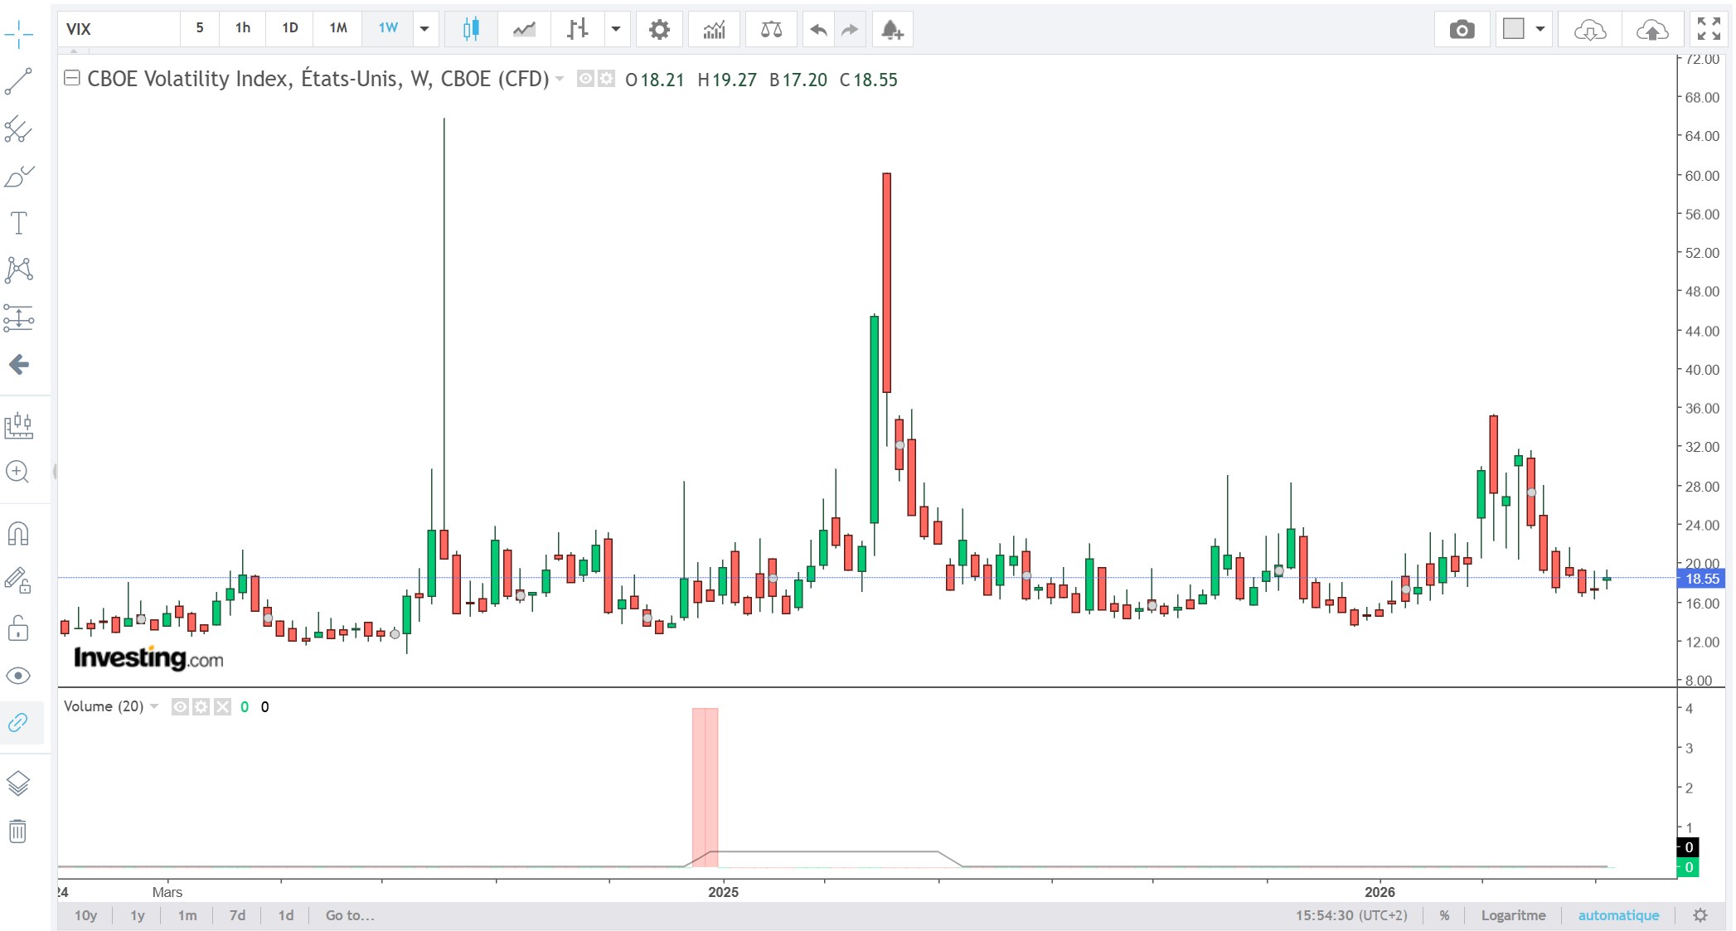1736x931 pixels.
Task: Click the 2025 label on time axis
Action: tap(723, 892)
